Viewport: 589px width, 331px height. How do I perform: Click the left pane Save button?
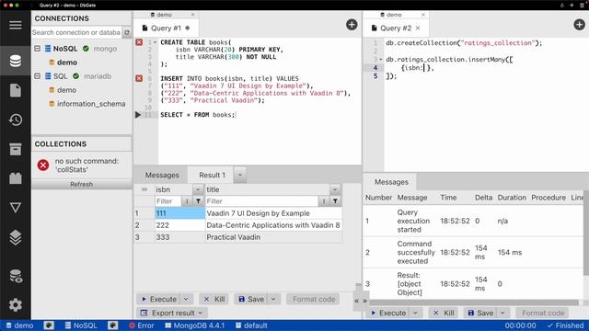[251, 299]
